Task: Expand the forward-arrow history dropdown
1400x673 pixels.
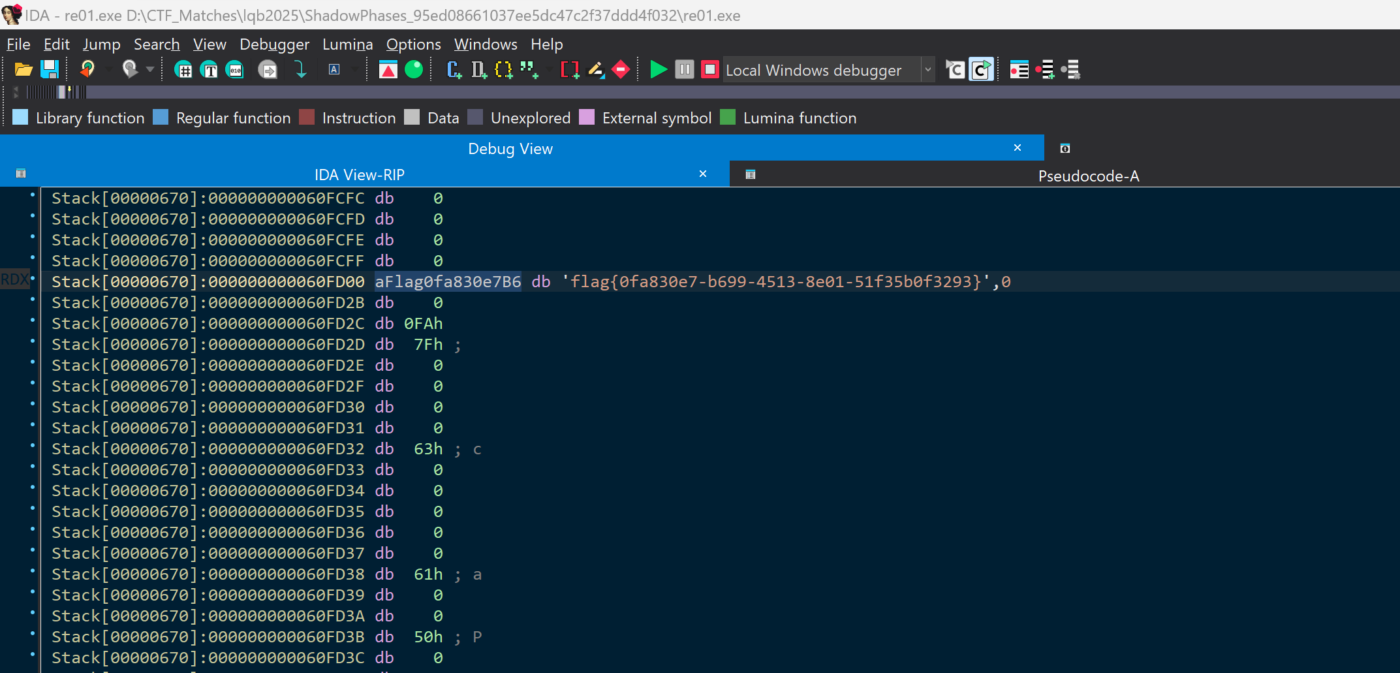Action: coord(150,69)
